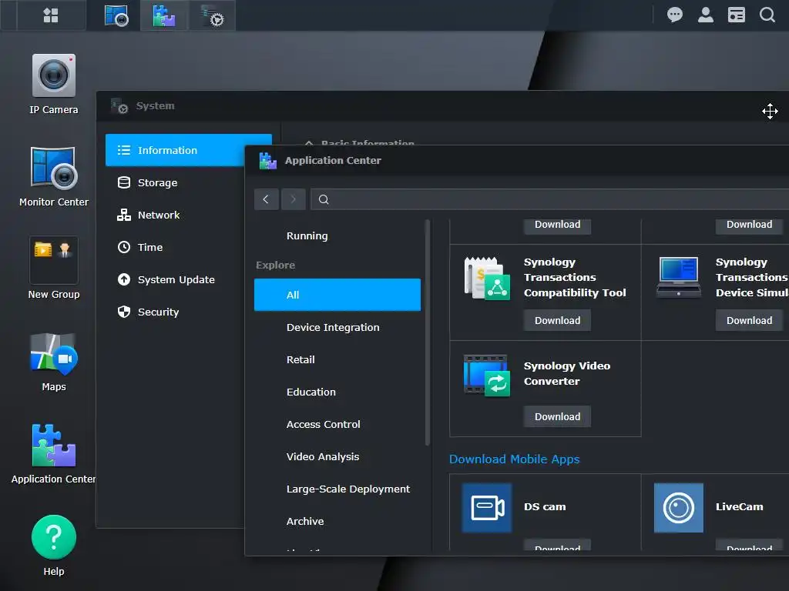The width and height of the screenshot is (789, 591).
Task: Select Access Control category
Action: [337, 424]
